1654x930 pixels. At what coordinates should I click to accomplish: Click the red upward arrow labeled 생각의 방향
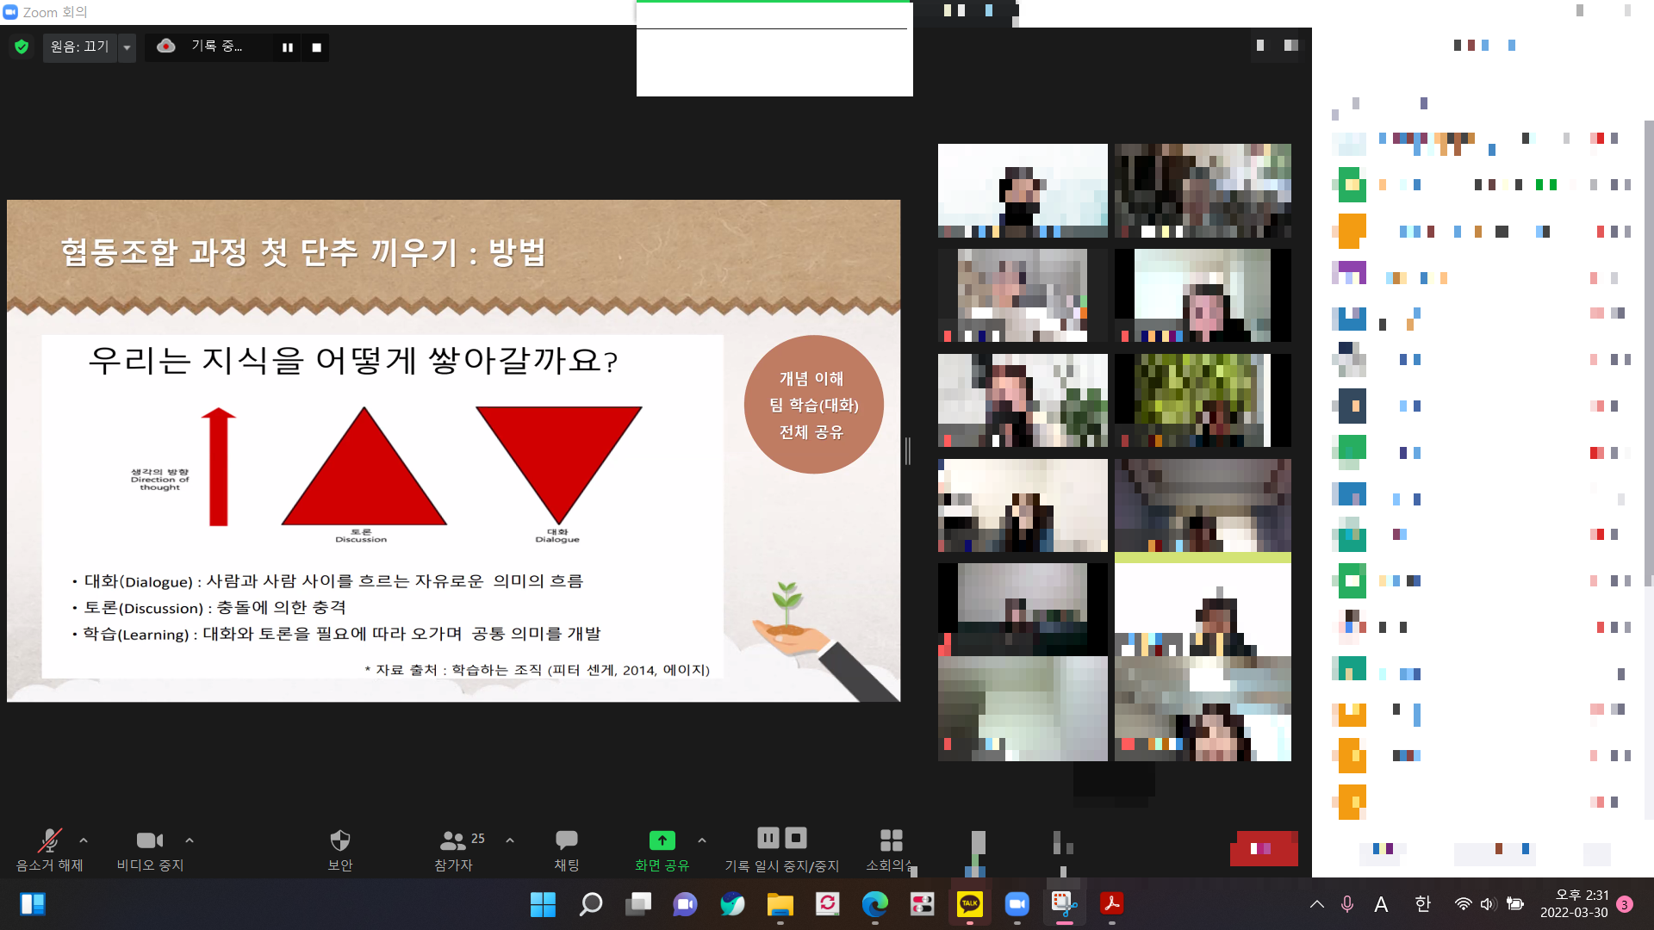click(219, 467)
